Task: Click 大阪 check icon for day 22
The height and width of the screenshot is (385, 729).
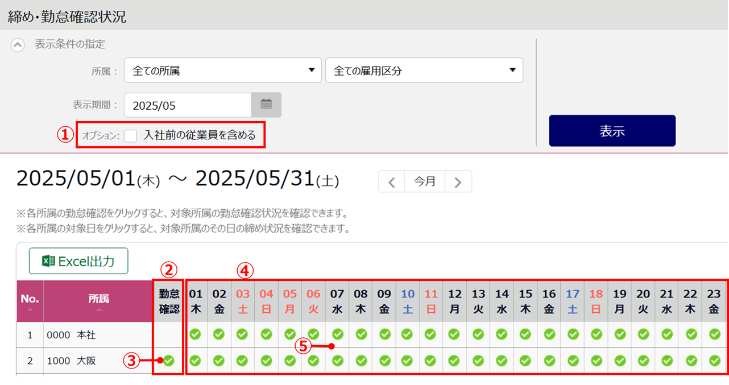Action: (x=690, y=360)
